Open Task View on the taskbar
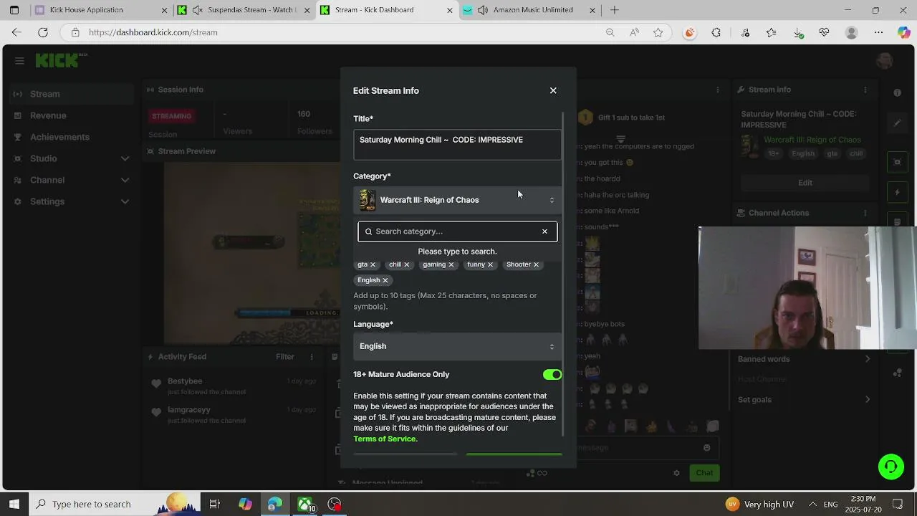 214,505
